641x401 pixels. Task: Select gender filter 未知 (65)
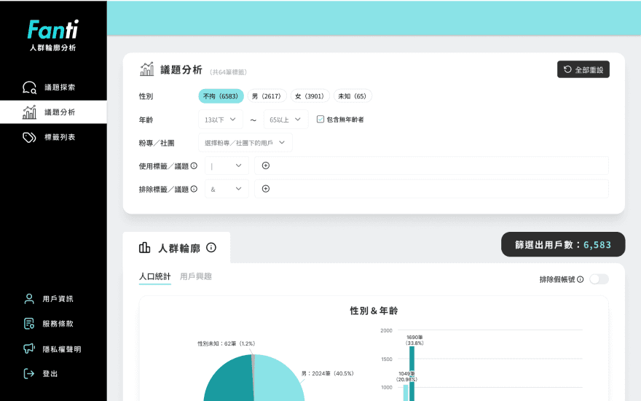(353, 96)
